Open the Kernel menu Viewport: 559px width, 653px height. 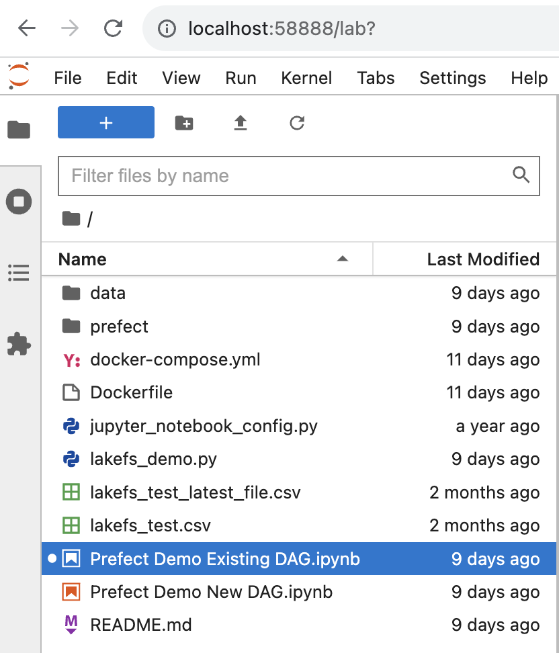[306, 78]
